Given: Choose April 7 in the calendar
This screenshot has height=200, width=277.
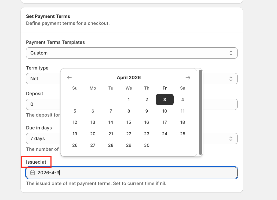Looking at the screenshot, I should [111, 111].
